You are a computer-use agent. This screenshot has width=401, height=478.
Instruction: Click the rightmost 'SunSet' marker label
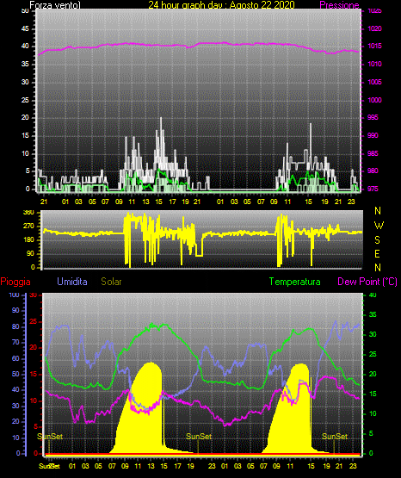click(x=335, y=437)
